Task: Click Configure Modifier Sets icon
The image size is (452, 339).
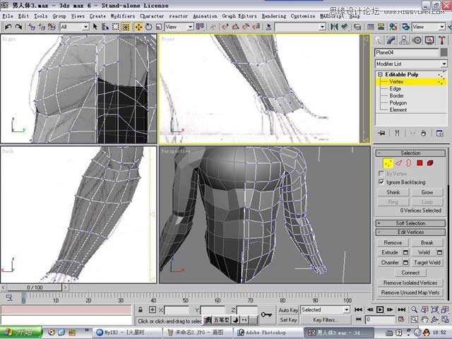Action: click(440, 133)
